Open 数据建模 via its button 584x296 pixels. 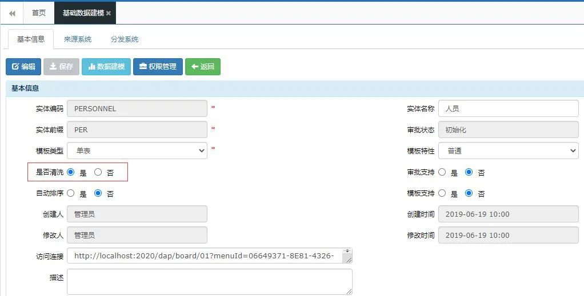[106, 67]
